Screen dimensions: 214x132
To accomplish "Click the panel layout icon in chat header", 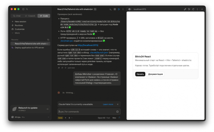I will [x=115, y=9].
